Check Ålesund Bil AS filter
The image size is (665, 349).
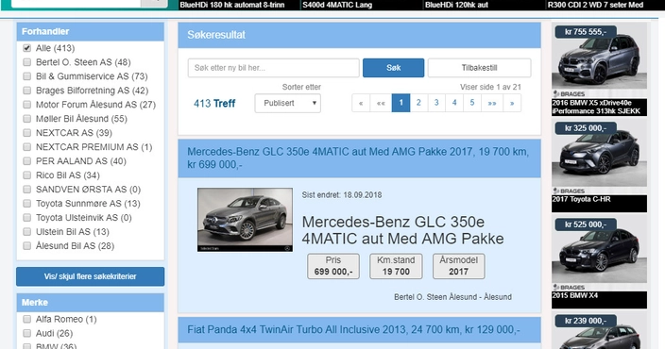click(27, 245)
